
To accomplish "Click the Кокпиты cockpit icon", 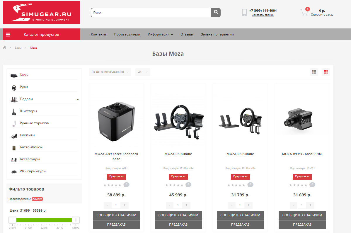I will click(14, 136).
